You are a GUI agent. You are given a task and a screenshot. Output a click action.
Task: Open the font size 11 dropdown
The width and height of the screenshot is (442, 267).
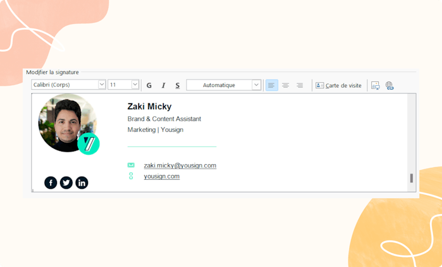click(x=135, y=85)
